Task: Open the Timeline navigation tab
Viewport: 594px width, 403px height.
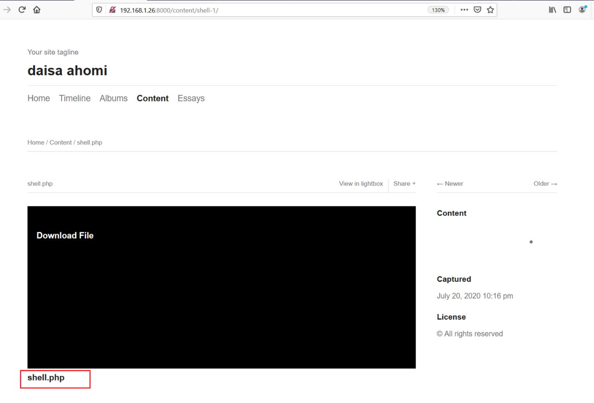Action: pos(75,98)
